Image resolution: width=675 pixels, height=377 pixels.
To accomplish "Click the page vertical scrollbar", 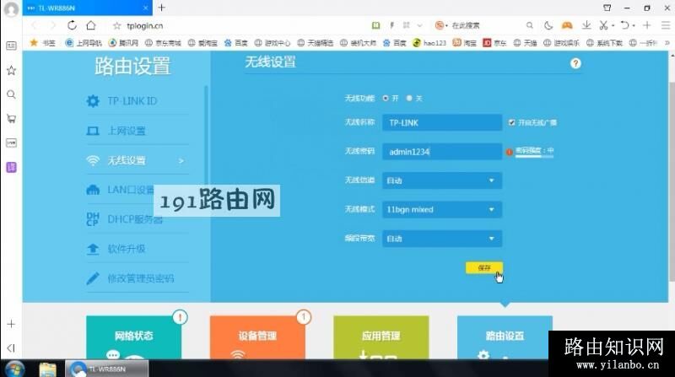I will click(x=672, y=180).
